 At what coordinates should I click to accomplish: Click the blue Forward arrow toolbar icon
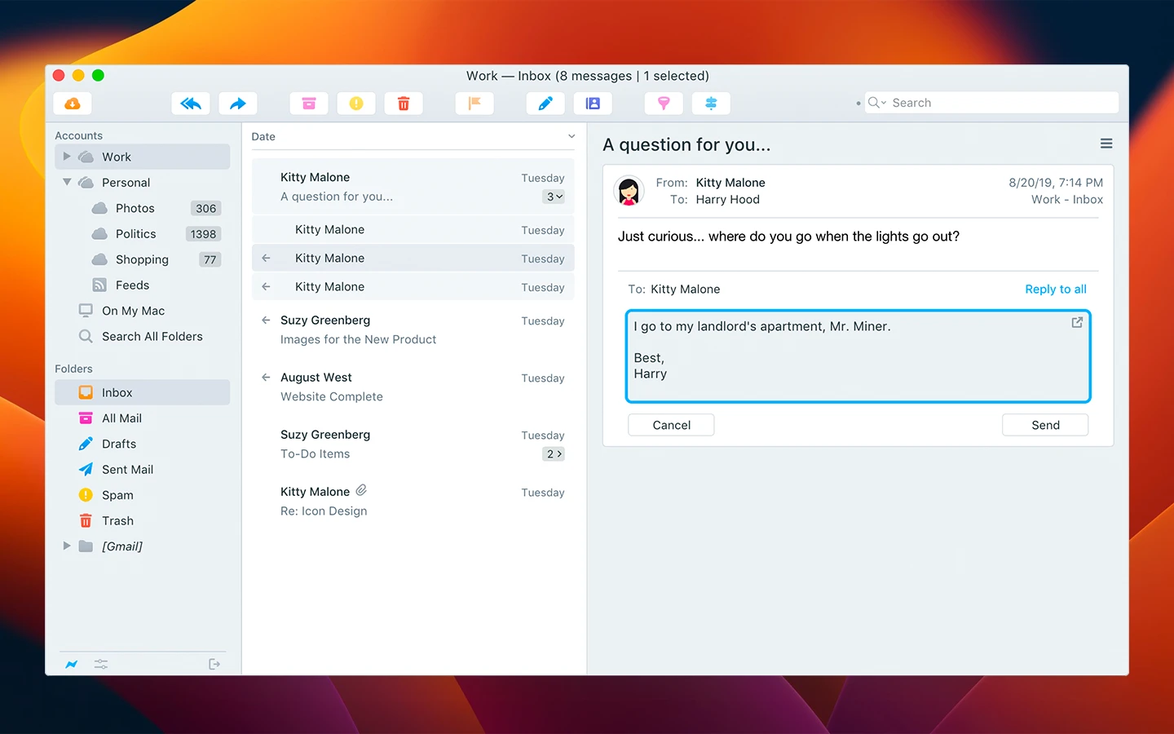(237, 104)
